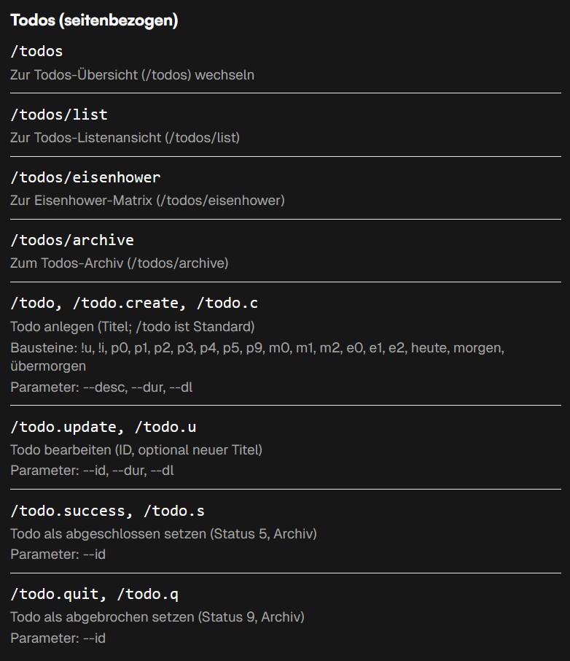
Task: Click the "Zur Eisenhower-Matrix" description line
Action: pyautogui.click(x=147, y=200)
